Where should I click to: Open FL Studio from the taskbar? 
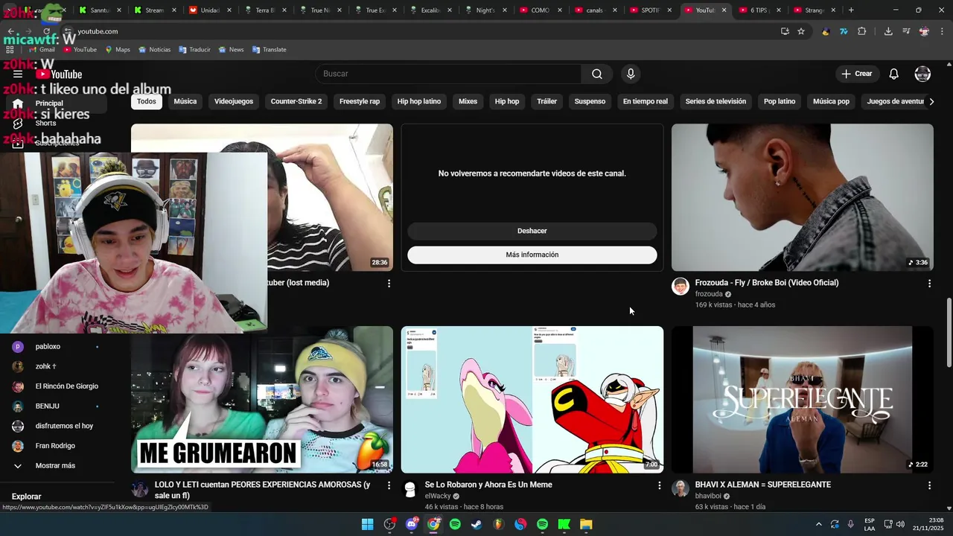pyautogui.click(x=499, y=524)
